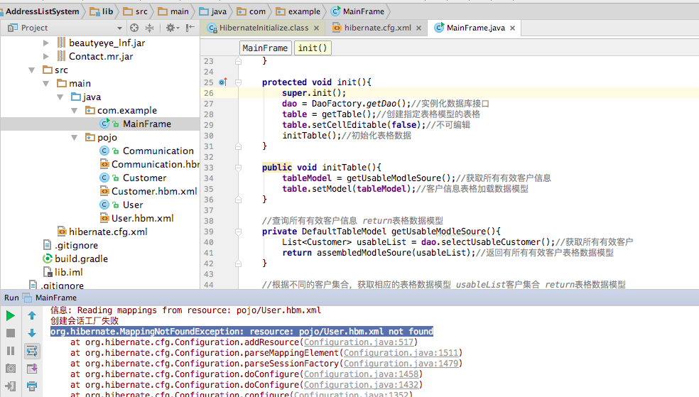Click the src breadcrumb in the navigation bar

[135, 11]
